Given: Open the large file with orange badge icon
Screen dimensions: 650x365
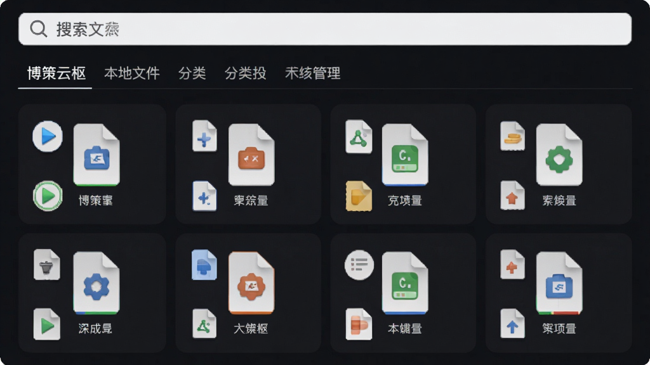Looking at the screenshot, I should 251,283.
